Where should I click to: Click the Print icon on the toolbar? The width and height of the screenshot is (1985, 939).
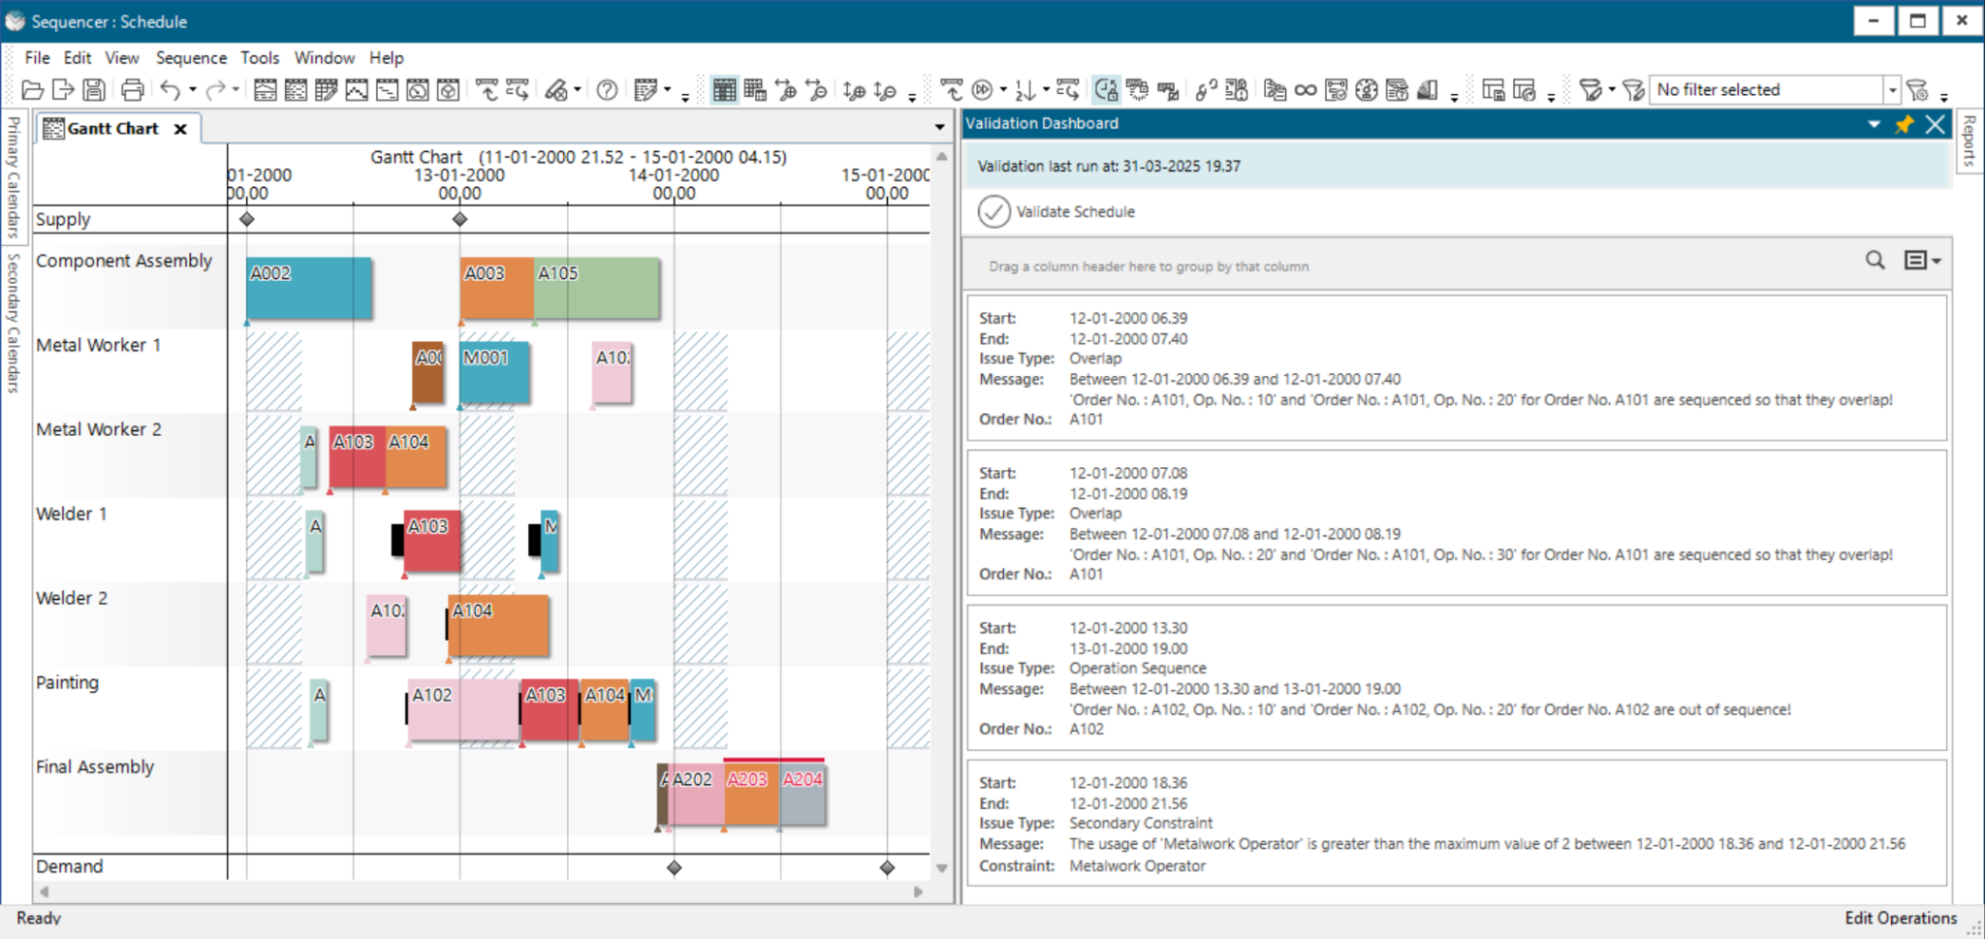(131, 88)
